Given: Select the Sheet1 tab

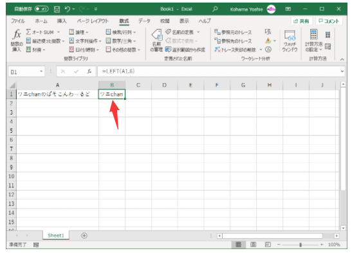Looking at the screenshot, I should coord(56,236).
